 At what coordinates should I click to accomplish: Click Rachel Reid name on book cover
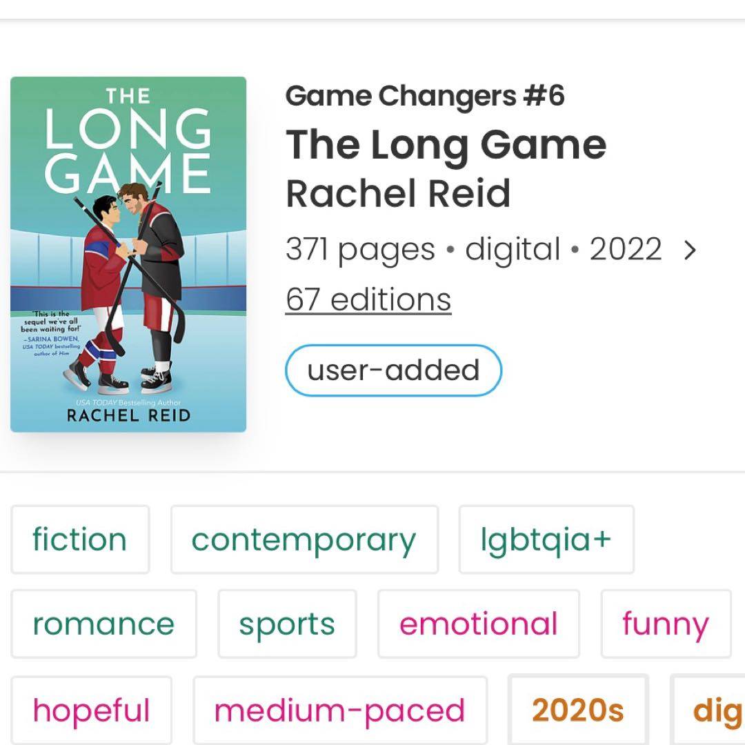pyautogui.click(x=128, y=415)
